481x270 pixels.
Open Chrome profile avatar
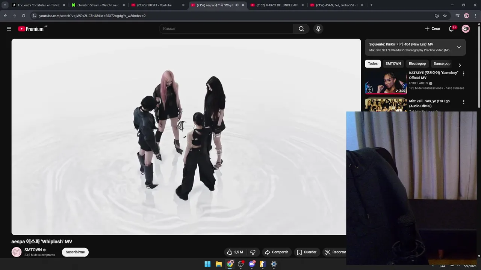(466, 16)
